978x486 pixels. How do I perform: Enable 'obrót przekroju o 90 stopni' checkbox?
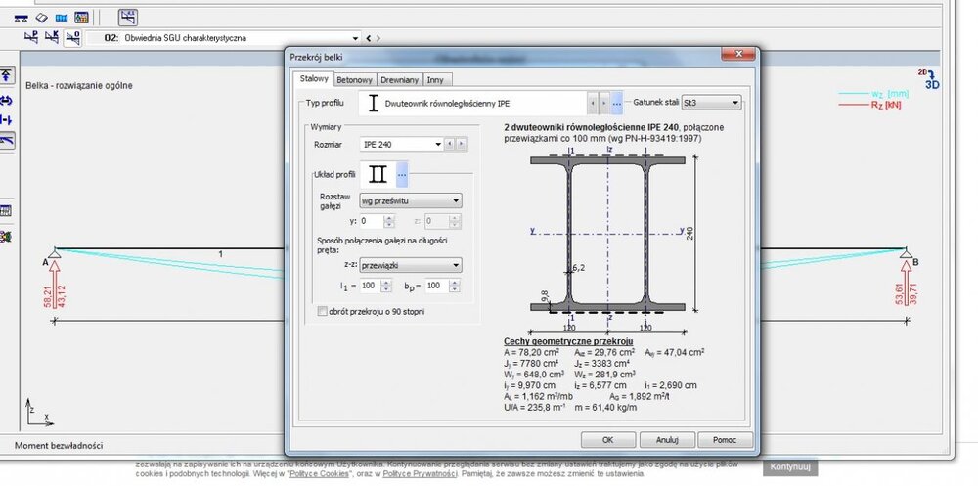[323, 311]
